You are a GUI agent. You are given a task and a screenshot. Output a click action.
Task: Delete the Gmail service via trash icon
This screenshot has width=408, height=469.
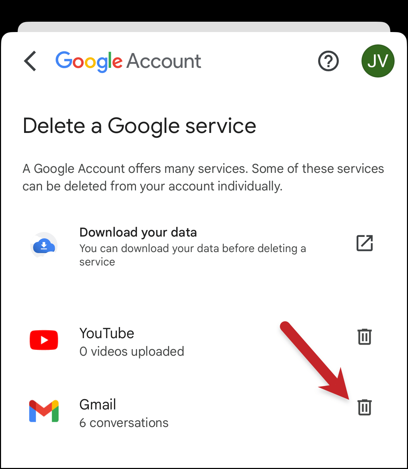(x=365, y=407)
